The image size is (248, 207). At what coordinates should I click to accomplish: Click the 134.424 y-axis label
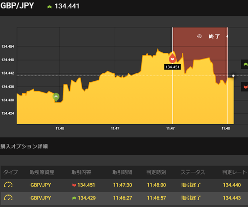point(8,113)
